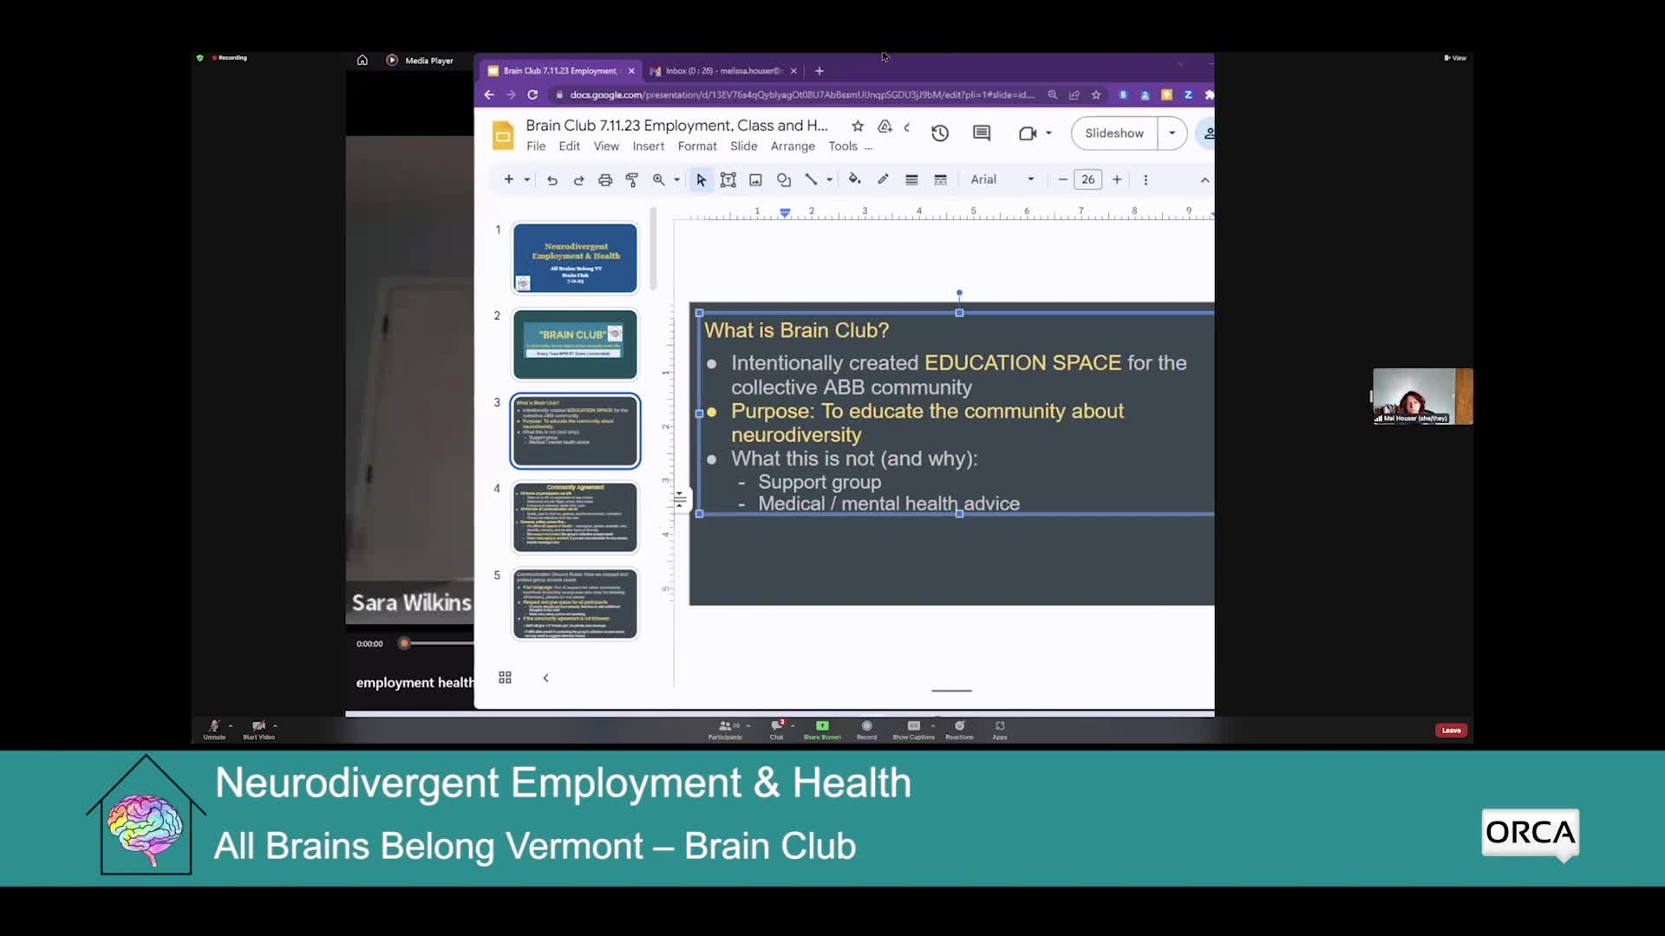Click the font size field showing 26
This screenshot has width=1665, height=936.
pos(1088,179)
